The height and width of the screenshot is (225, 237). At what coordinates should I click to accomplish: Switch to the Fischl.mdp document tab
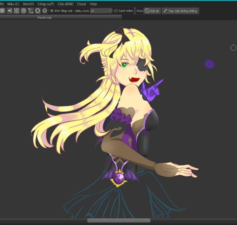click(61, 17)
